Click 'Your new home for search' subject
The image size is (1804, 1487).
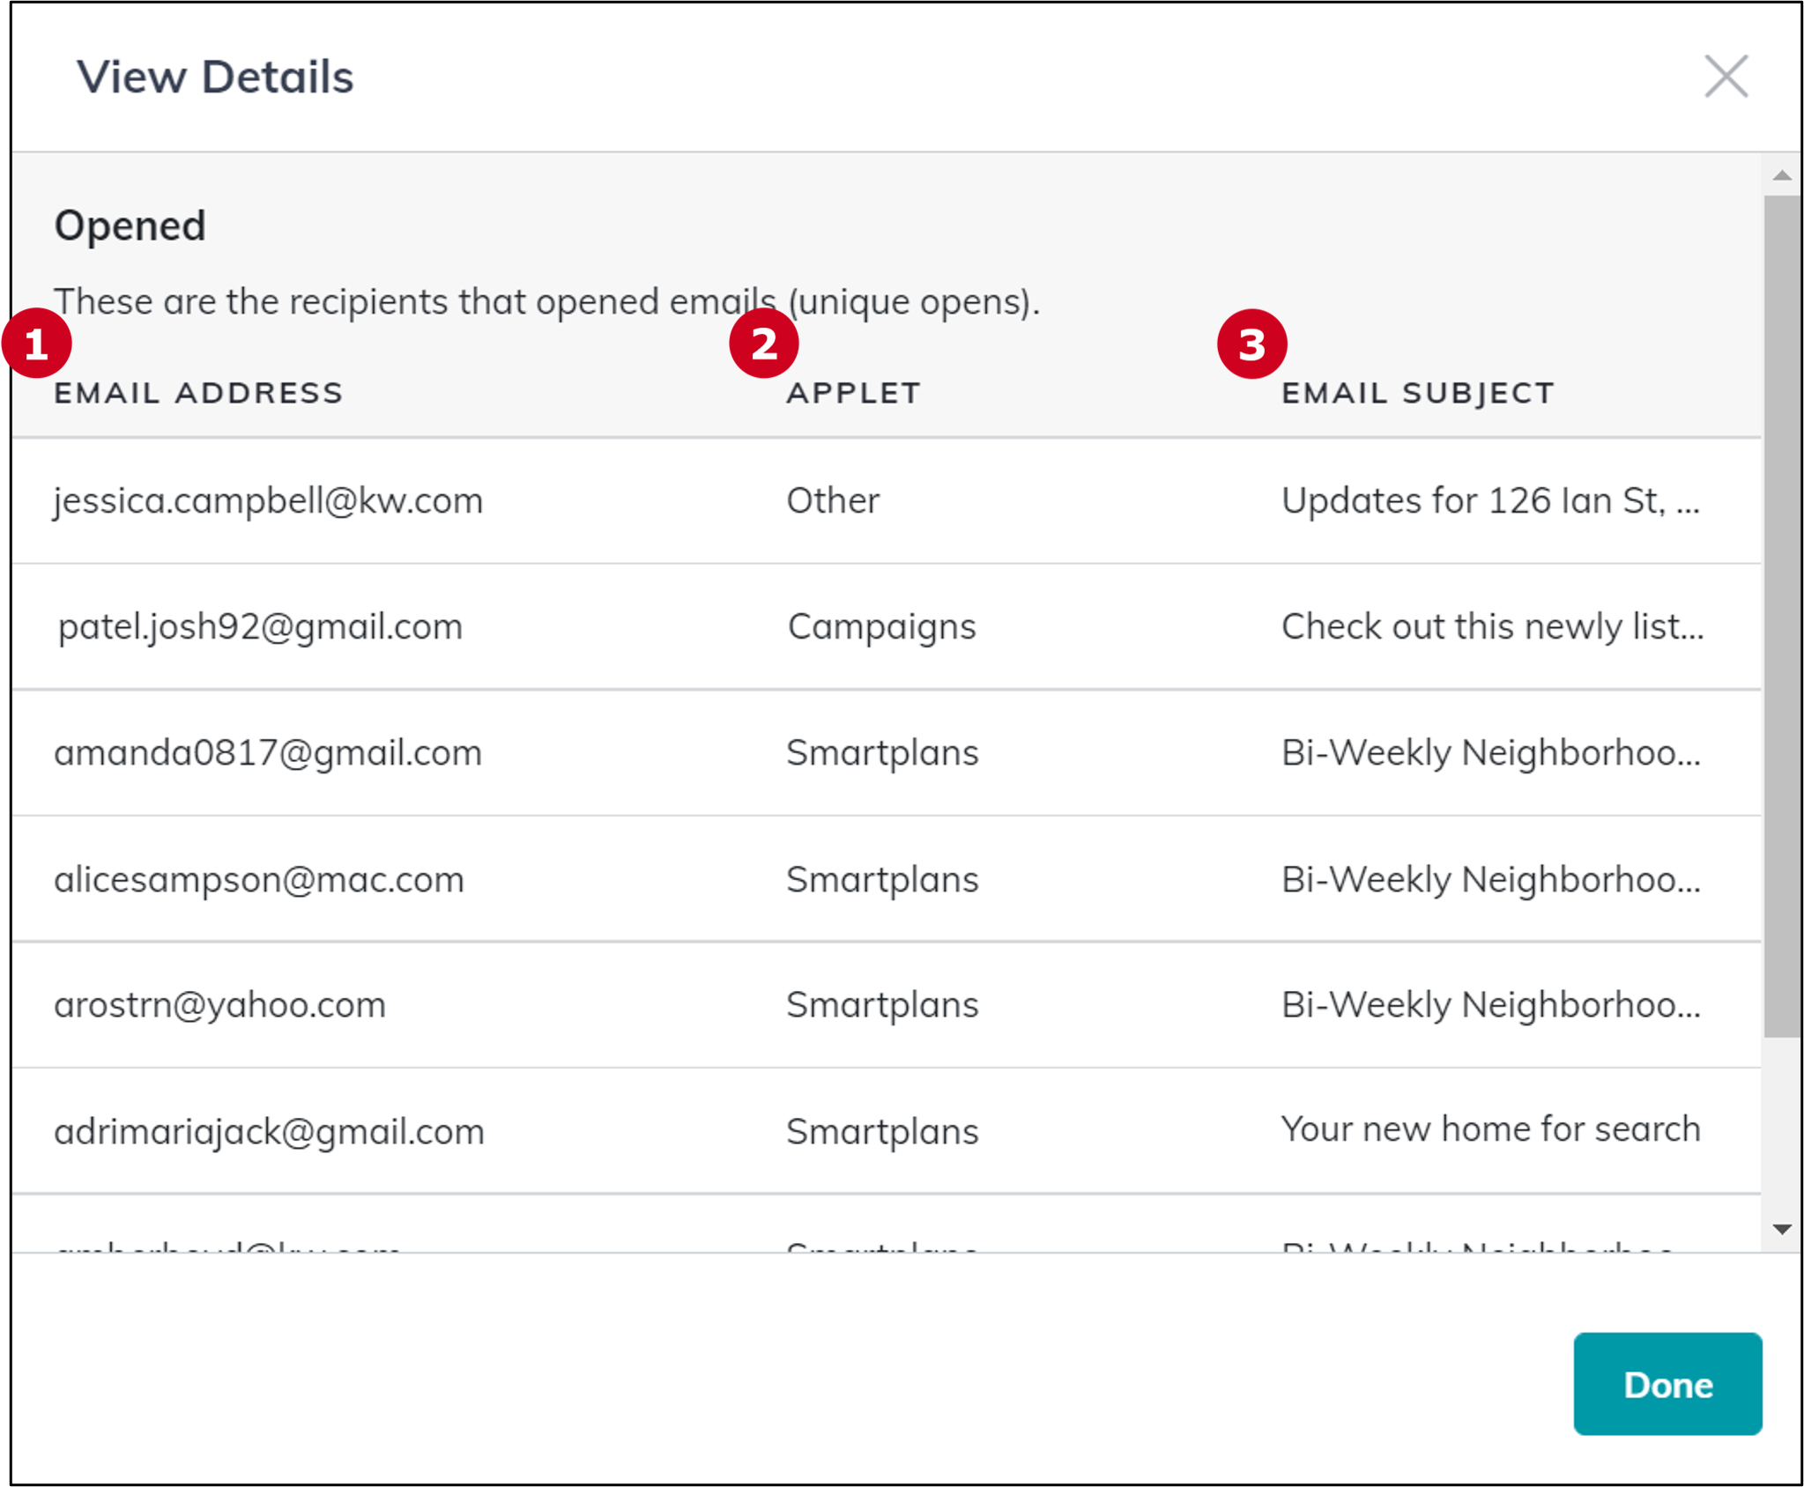pos(1490,1129)
